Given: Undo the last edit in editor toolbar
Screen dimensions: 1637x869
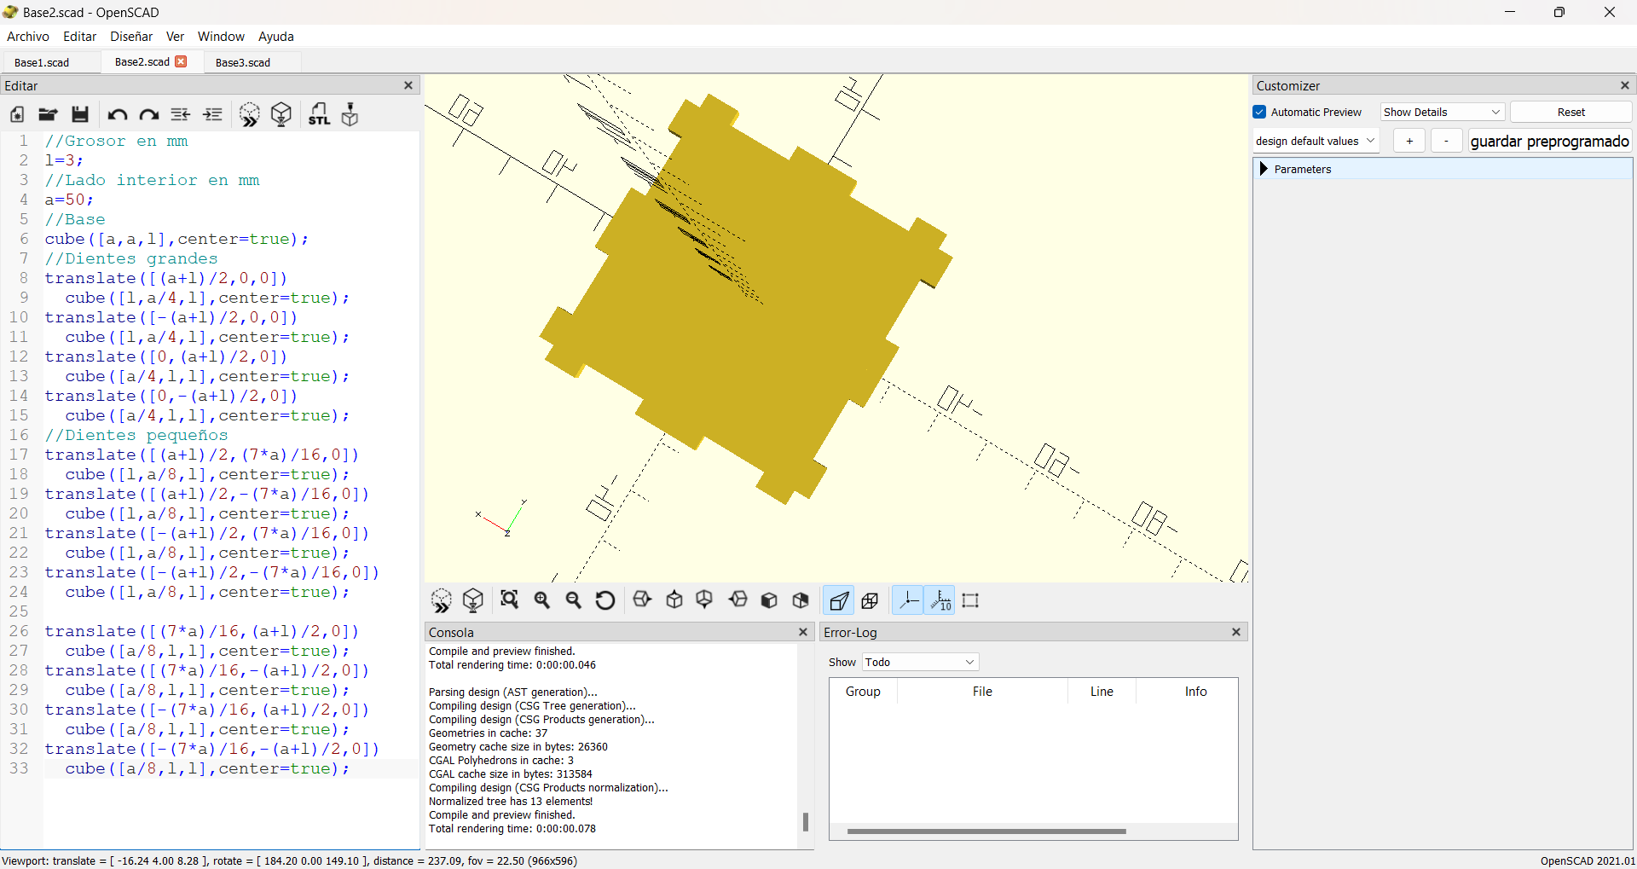Looking at the screenshot, I should point(117,115).
